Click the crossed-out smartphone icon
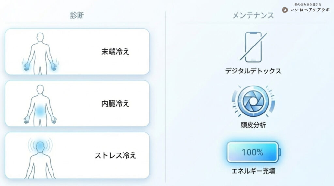 coord(253,47)
